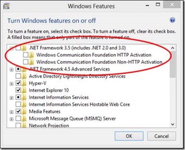The width and height of the screenshot is (185, 150).
Task: Click folder icon beside WCF HTTP Activation
Action: click(x=31, y=55)
